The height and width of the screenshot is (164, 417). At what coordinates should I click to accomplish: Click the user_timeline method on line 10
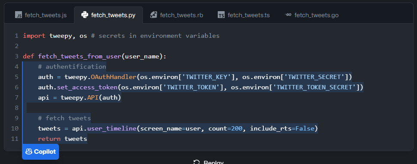112,129
